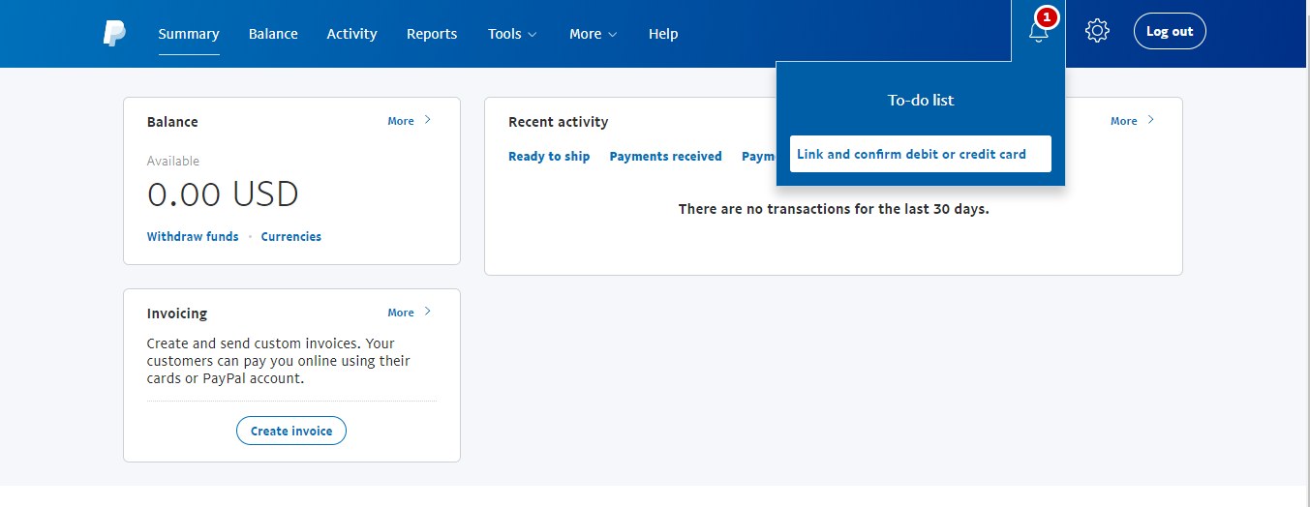Select the Payments received filter
This screenshot has width=1310, height=507.
point(666,156)
